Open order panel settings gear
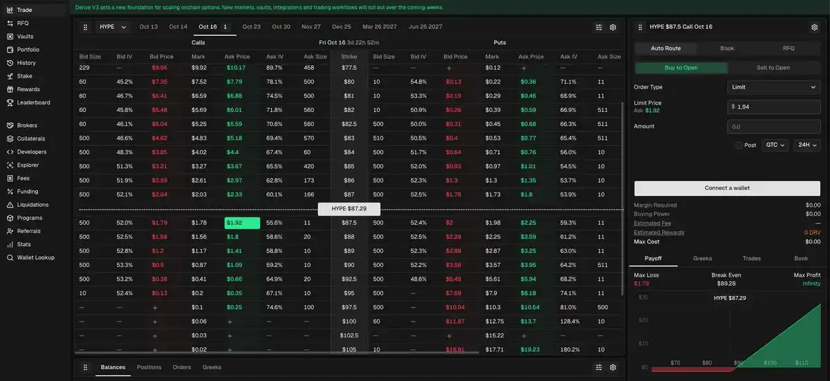The image size is (830, 381). pos(814,27)
